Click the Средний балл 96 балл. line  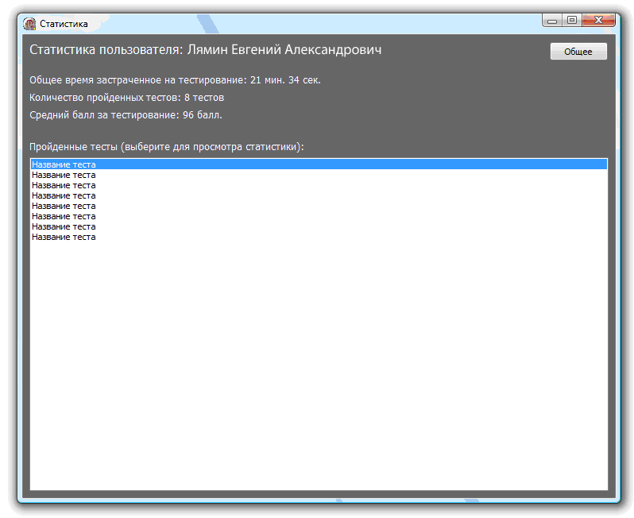[126, 115]
